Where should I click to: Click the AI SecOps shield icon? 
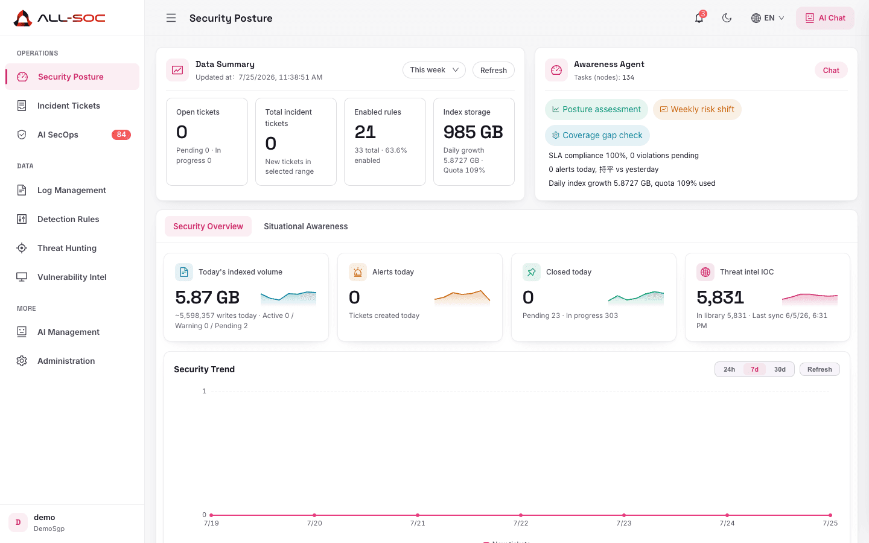(22, 135)
